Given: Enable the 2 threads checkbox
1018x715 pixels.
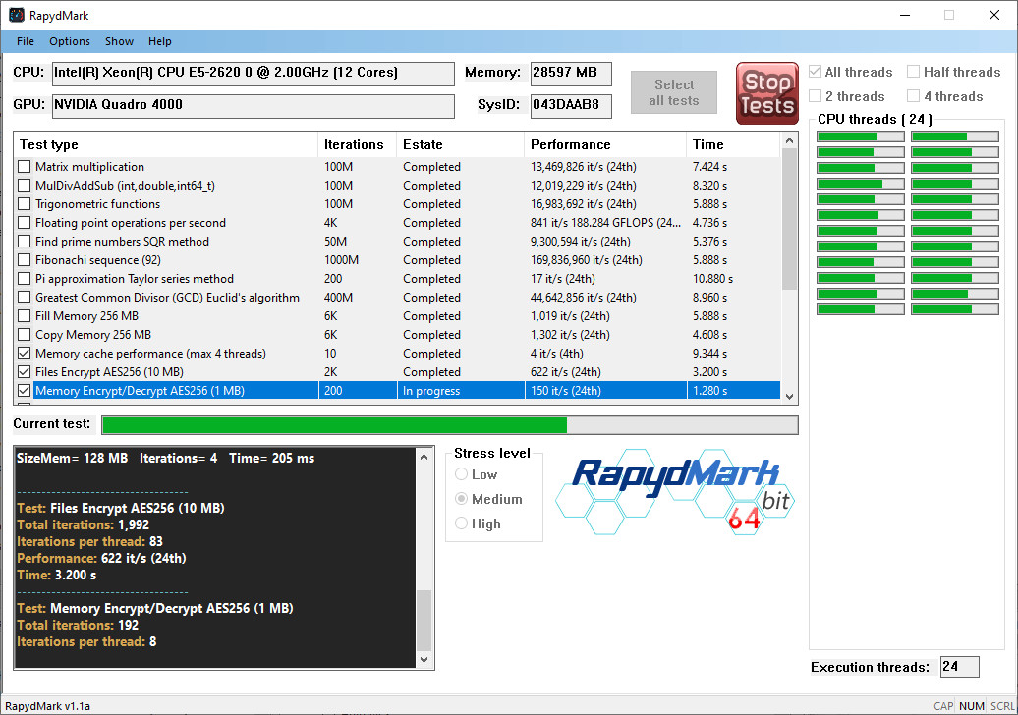Looking at the screenshot, I should click(x=816, y=96).
